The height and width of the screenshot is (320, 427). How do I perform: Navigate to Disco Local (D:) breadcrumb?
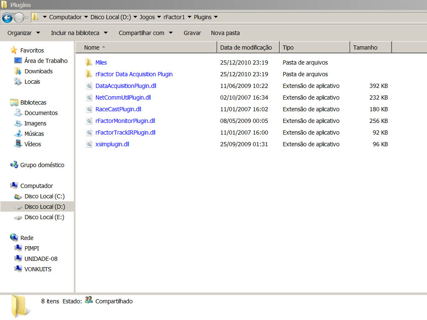click(x=111, y=17)
